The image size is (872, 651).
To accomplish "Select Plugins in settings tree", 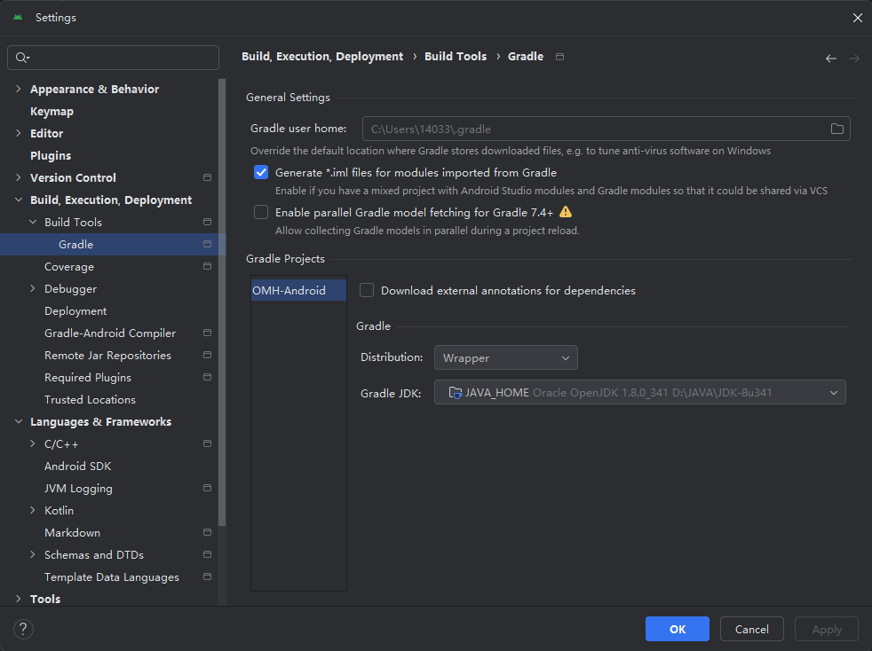I will (51, 155).
